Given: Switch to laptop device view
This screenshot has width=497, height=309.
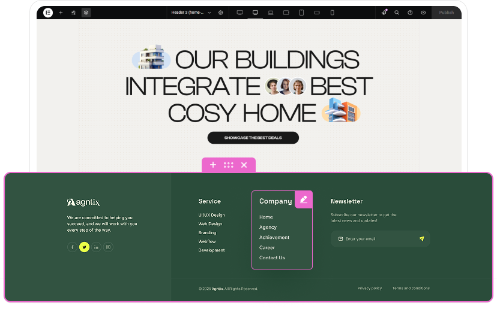Looking at the screenshot, I should click(271, 13).
